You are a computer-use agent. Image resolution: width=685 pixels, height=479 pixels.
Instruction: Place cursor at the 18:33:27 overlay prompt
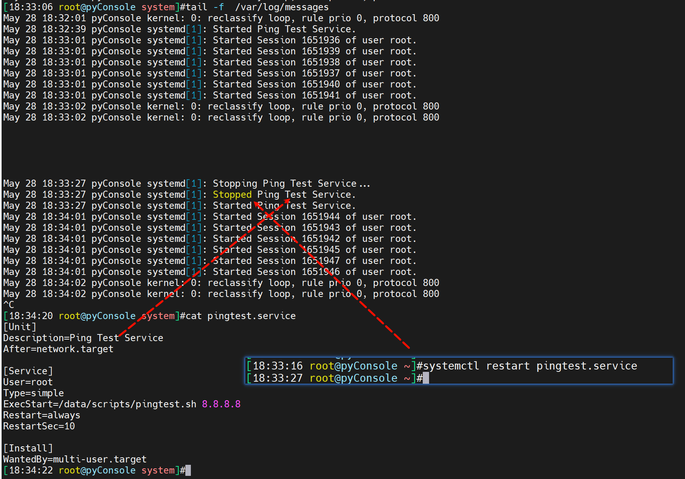click(x=426, y=378)
